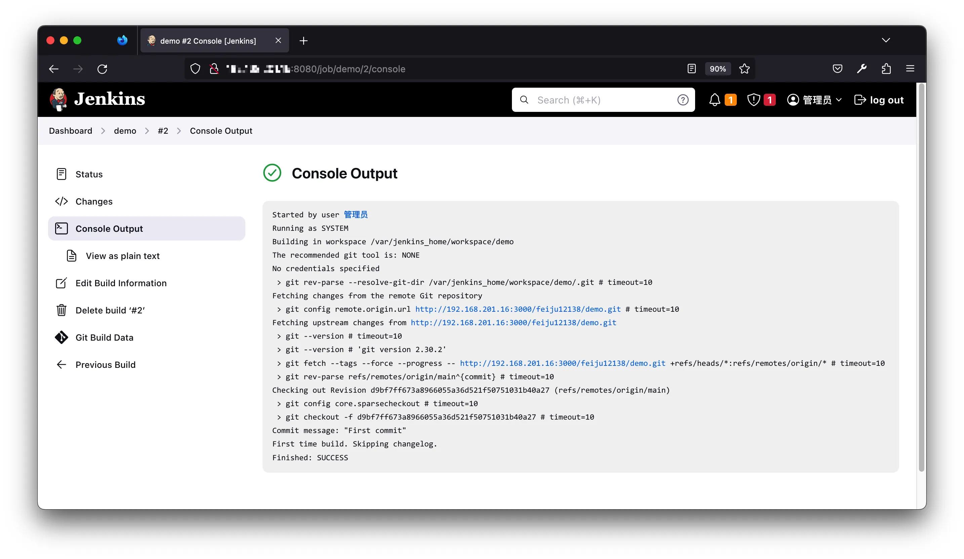Expand the 管理员 user dropdown
The height and width of the screenshot is (559, 964).
(838, 100)
